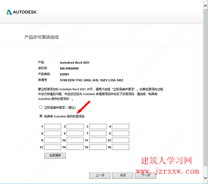Click activation code field 6
Viewport: 208px width, 184px height.
75,133
